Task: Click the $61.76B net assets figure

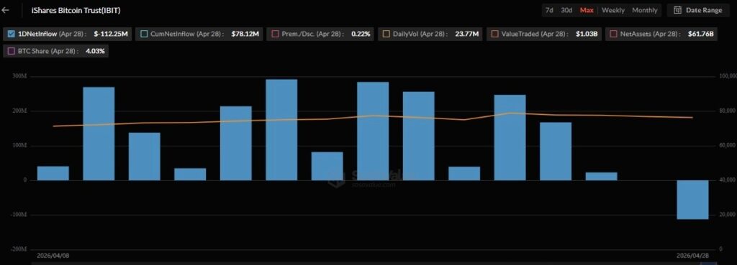Action: coord(701,34)
